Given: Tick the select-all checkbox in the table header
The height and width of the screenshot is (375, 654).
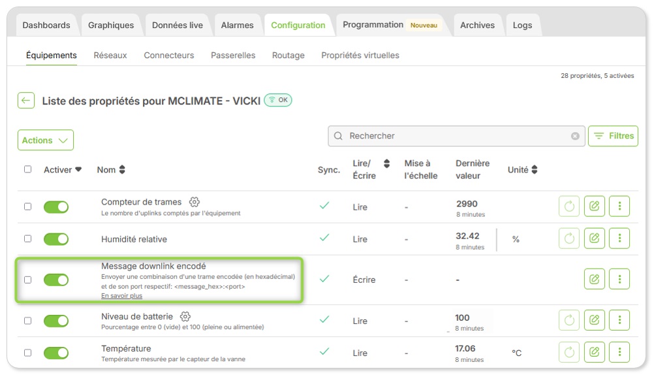Looking at the screenshot, I should pos(27,170).
